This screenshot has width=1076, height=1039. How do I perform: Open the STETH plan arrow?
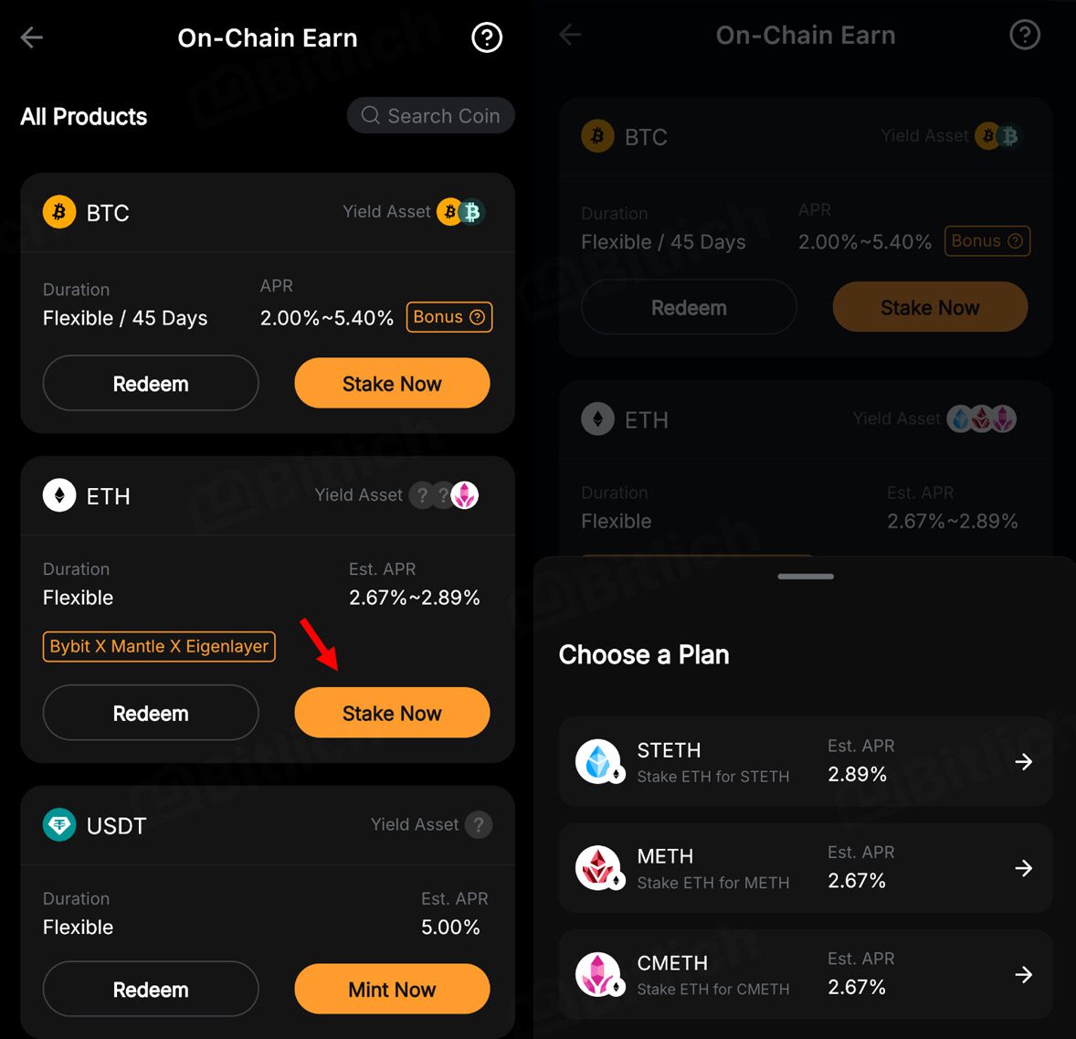pyautogui.click(x=1024, y=762)
